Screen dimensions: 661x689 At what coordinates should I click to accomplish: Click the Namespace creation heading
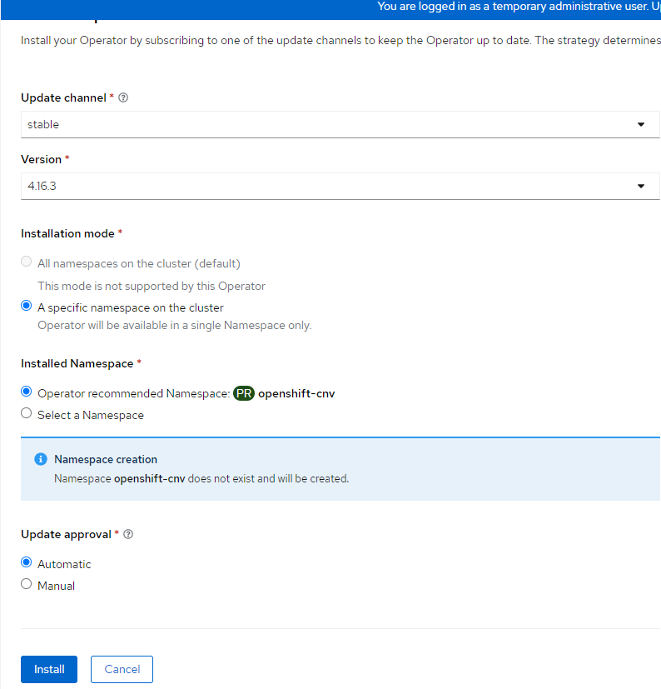pos(106,459)
